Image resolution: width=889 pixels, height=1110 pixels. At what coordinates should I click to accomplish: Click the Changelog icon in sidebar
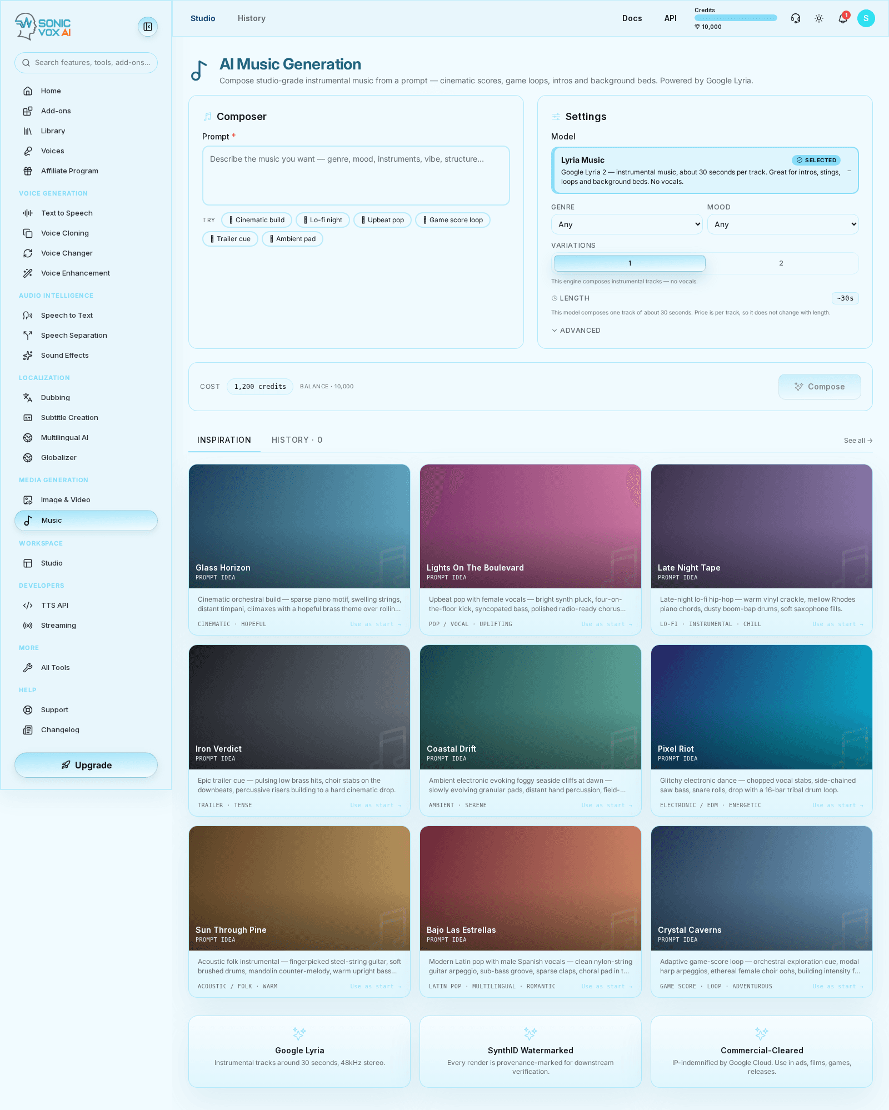click(x=28, y=730)
